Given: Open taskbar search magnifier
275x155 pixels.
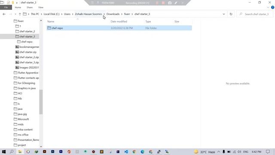Looking at the screenshot, I should [12, 152].
